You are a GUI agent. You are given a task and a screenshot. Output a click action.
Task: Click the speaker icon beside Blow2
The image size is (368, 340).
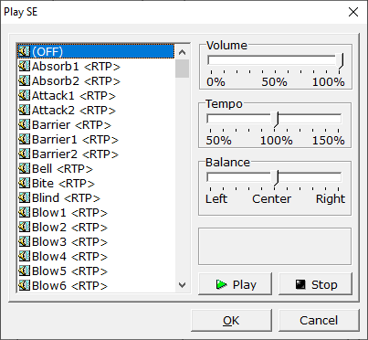click(24, 227)
